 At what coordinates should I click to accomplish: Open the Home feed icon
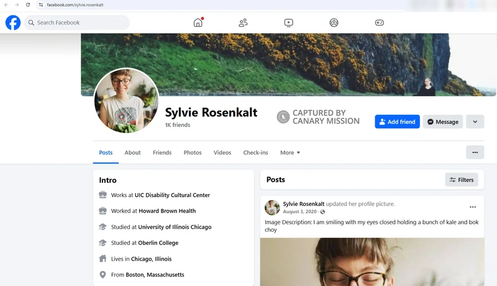click(198, 22)
